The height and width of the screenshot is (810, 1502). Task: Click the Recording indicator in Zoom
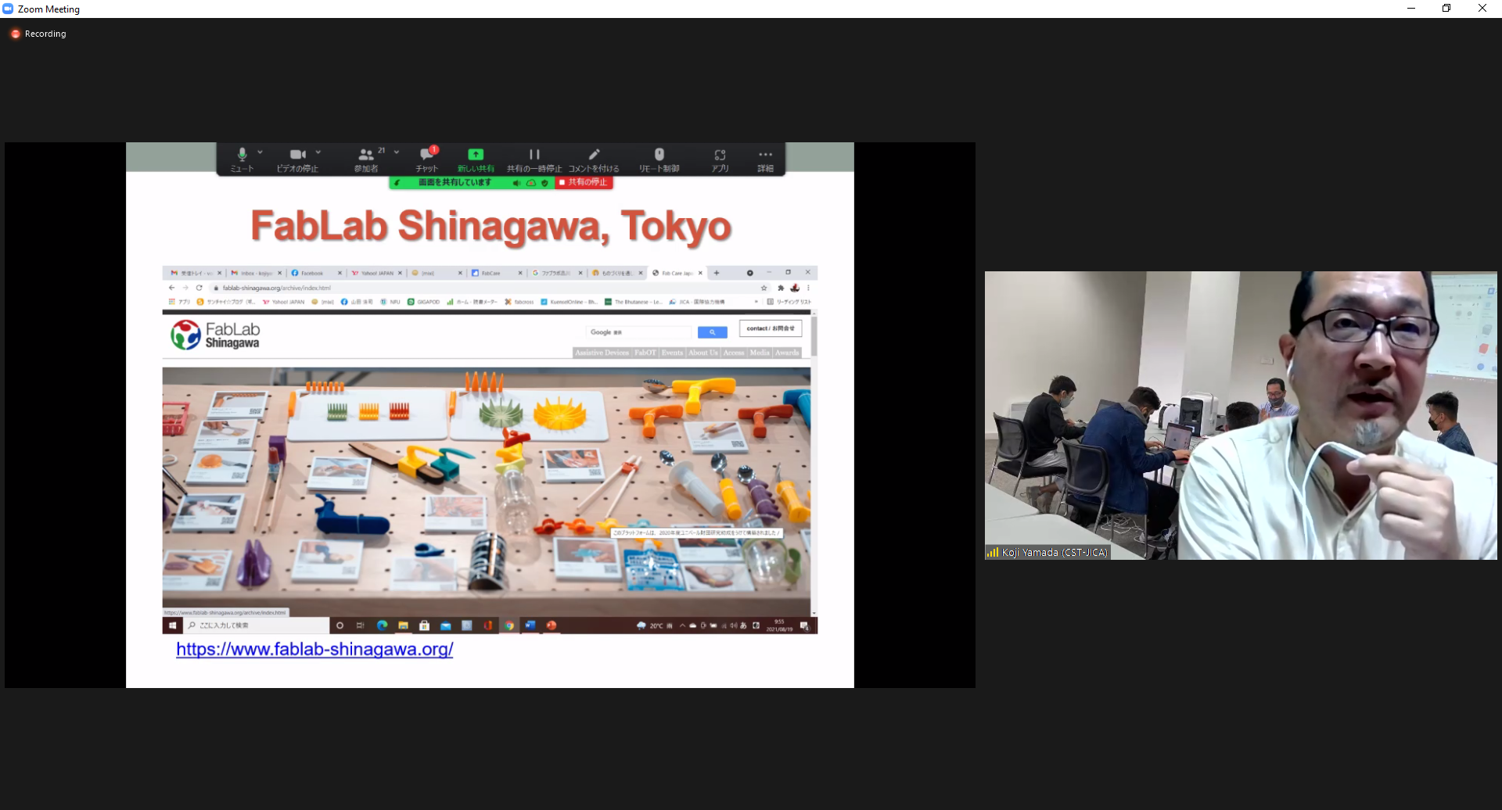pyautogui.click(x=38, y=34)
